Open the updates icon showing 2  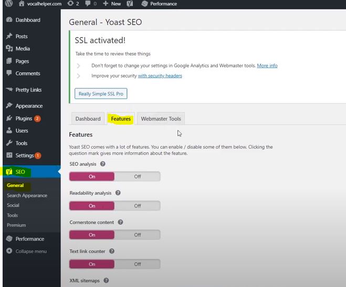pyautogui.click(x=70, y=4)
